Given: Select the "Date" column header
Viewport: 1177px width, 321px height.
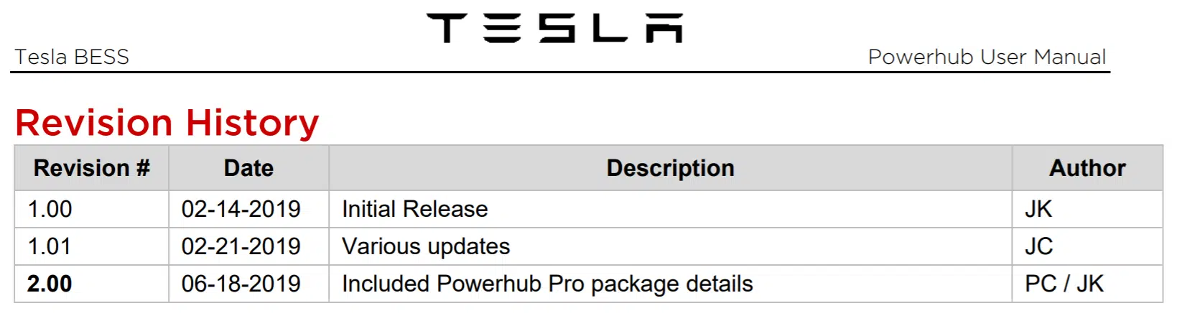Looking at the screenshot, I should coord(248,168).
